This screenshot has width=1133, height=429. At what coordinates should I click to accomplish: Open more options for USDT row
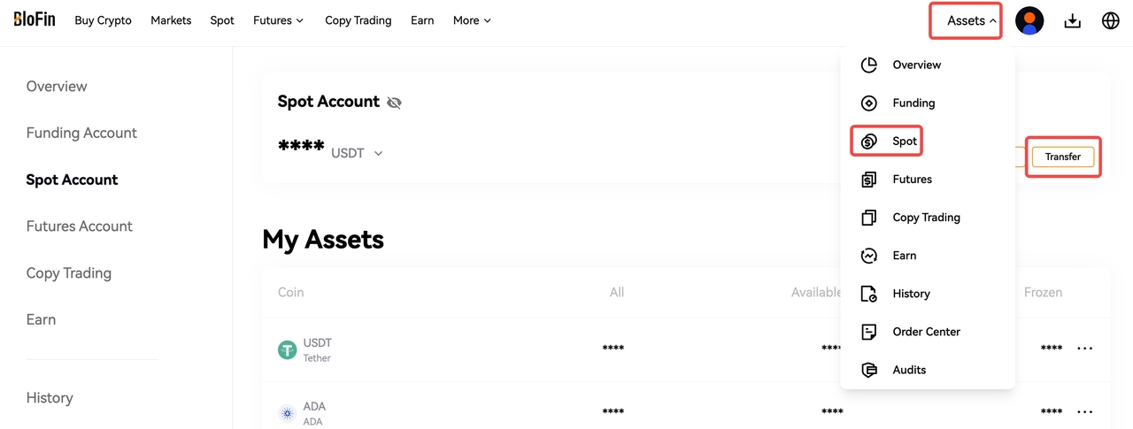[1084, 349]
